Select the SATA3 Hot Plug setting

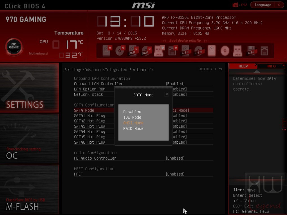(90, 126)
